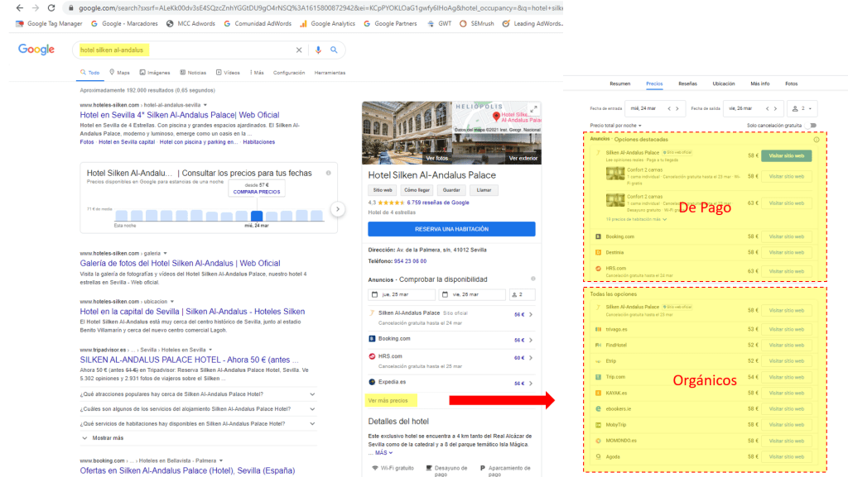This screenshot has height=477, width=848.
Task: Open the info icon beside Opciones destacadas
Action: 817,140
